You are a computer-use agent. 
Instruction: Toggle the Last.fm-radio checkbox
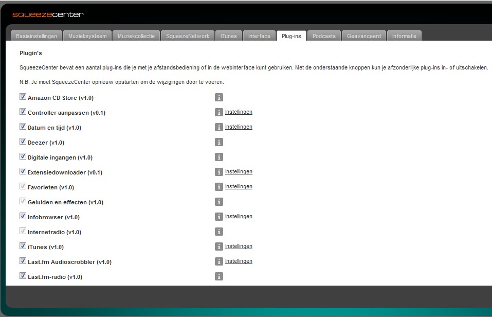(23, 275)
